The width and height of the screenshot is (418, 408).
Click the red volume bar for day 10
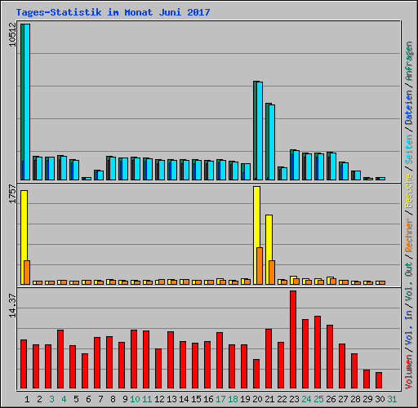(x=134, y=359)
